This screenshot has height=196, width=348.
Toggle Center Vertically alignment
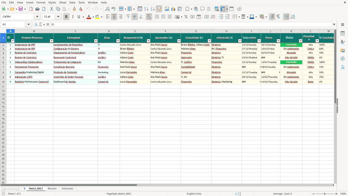tap(135, 17)
